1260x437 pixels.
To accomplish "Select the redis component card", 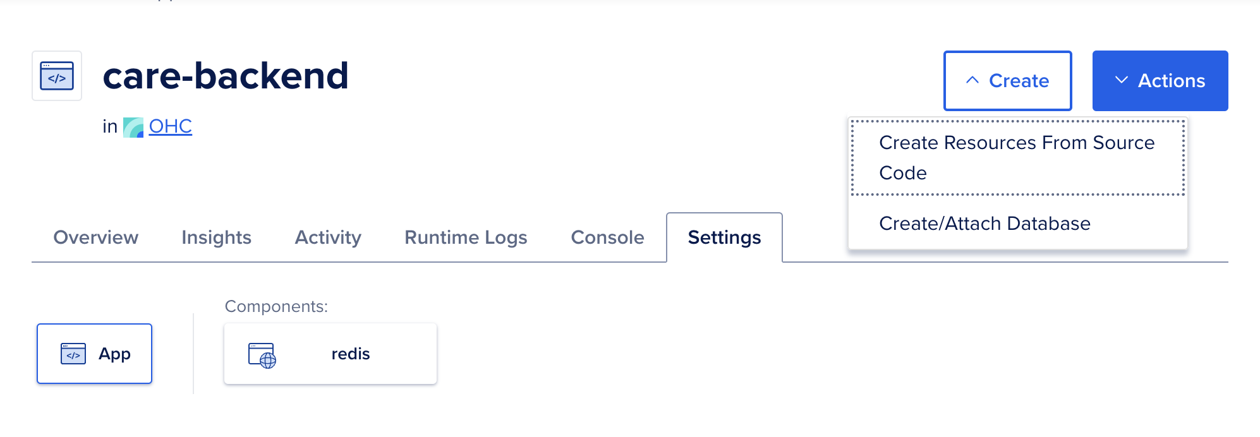I will tap(330, 353).
